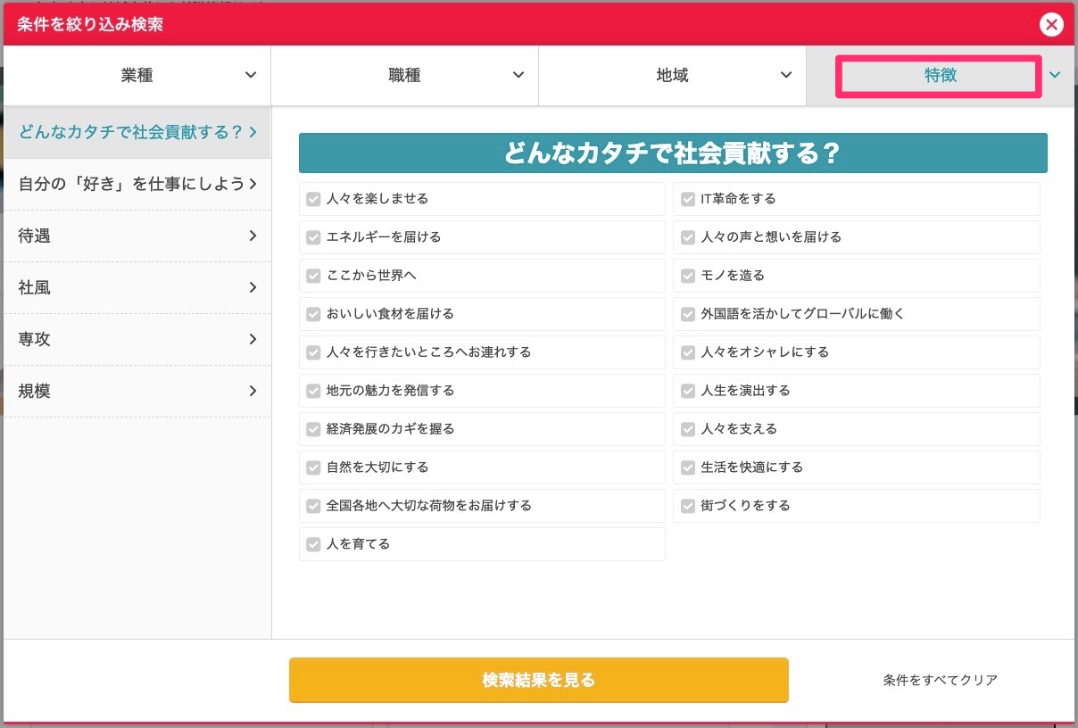Screen dimensions: 1078x728
Task: Click the 条件をすべてクリア link
Action: 940,681
